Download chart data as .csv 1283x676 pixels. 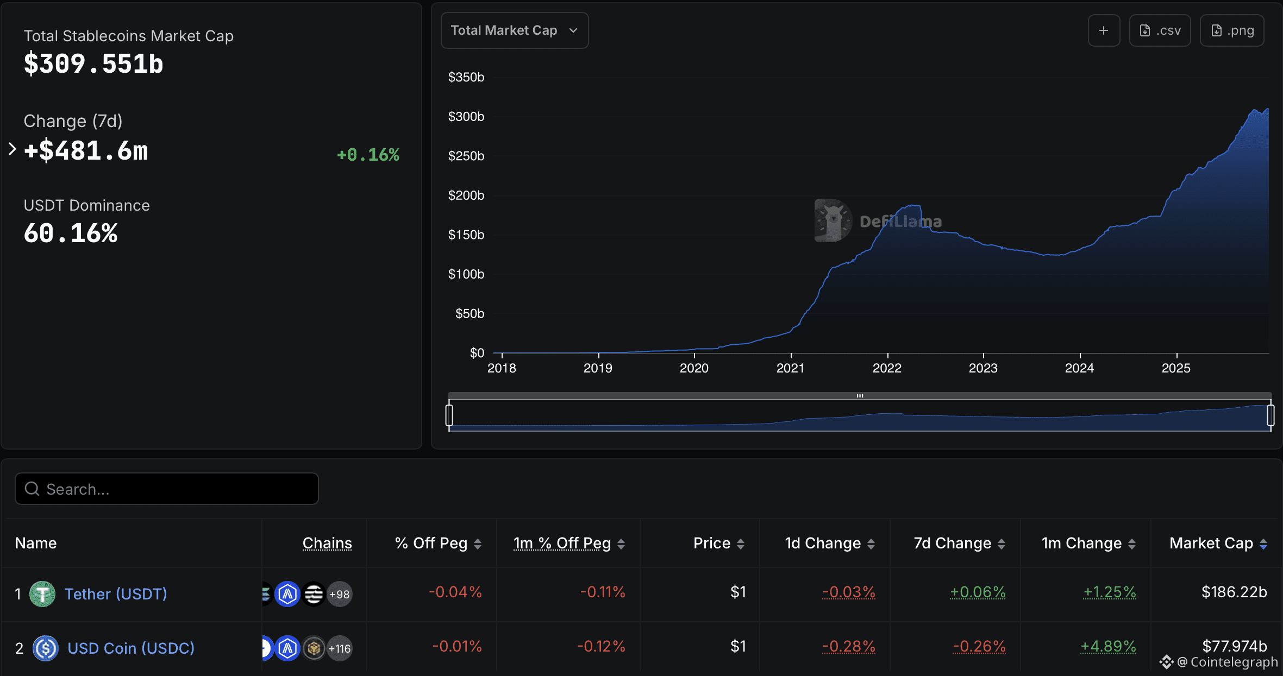(1160, 30)
